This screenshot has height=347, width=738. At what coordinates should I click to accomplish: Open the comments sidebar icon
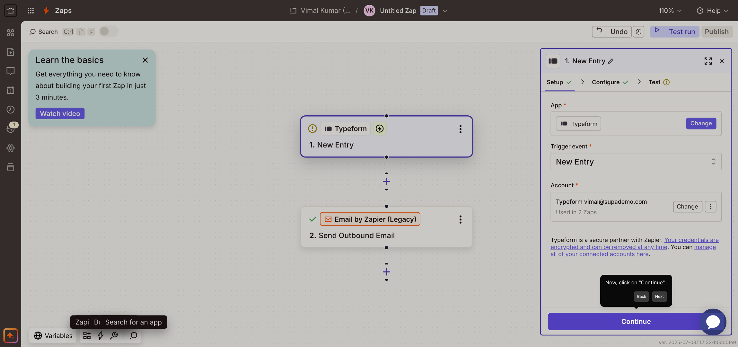coord(11,71)
